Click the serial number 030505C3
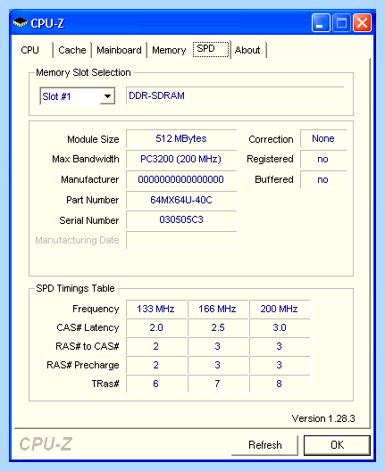This screenshot has height=471, width=385. pyautogui.click(x=181, y=219)
